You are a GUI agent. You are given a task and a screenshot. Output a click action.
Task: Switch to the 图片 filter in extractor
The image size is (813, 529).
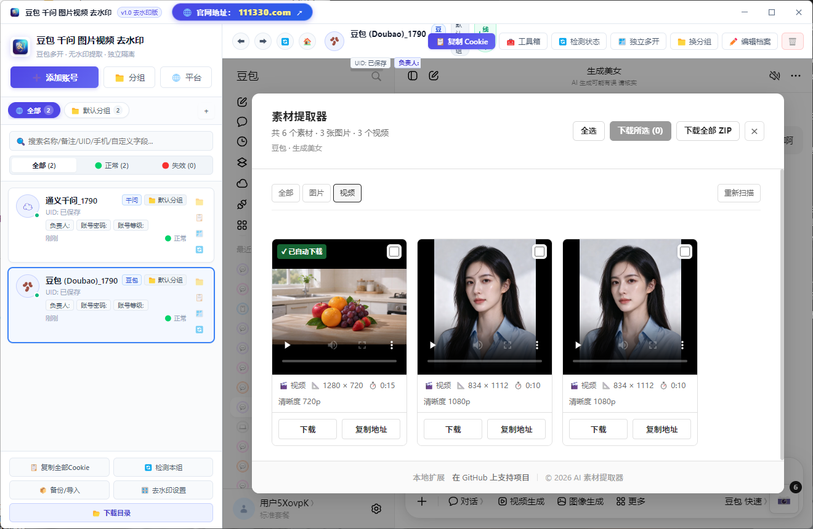tap(317, 193)
